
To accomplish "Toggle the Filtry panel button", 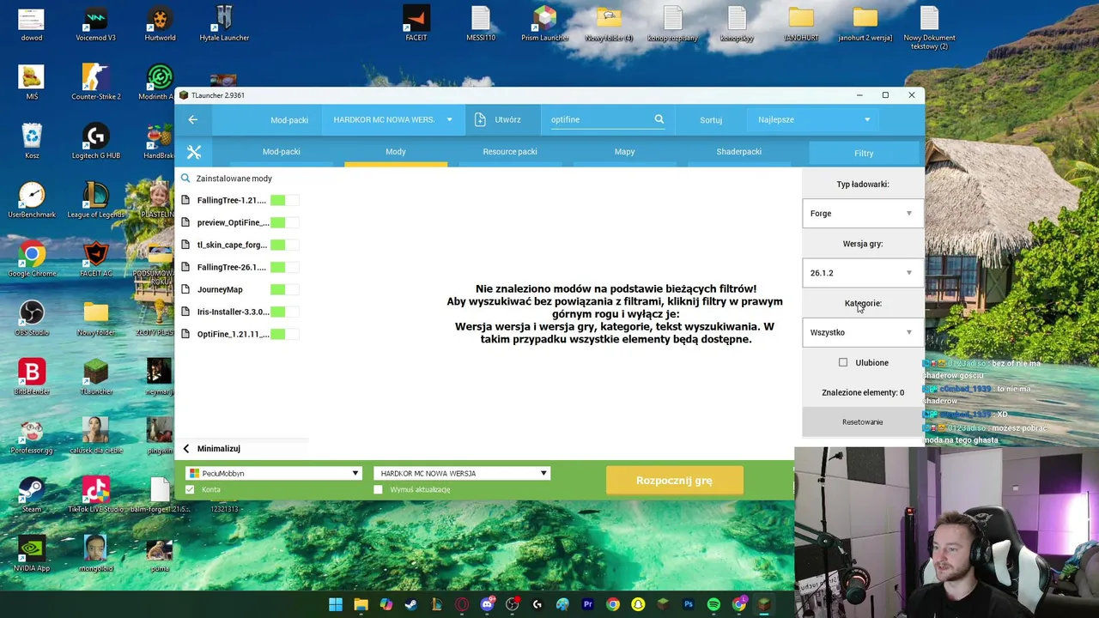I will 864,153.
